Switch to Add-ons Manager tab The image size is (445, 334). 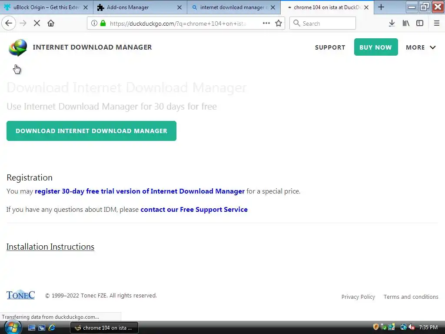point(140,7)
